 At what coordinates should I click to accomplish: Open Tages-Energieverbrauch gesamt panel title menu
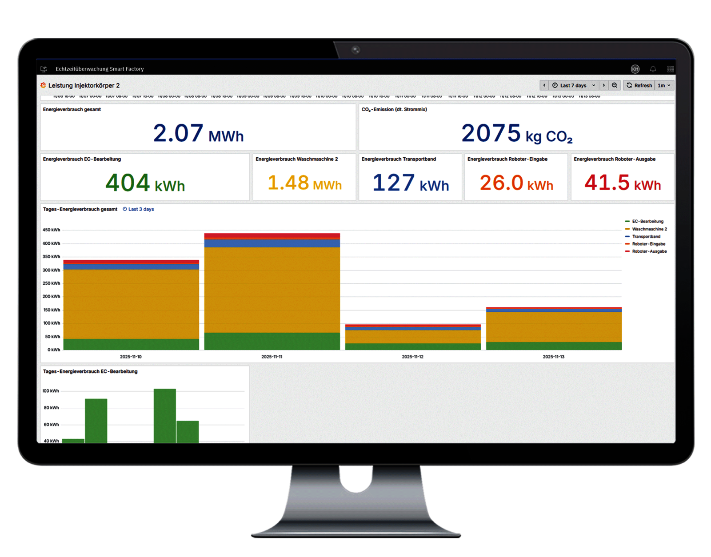click(80, 209)
